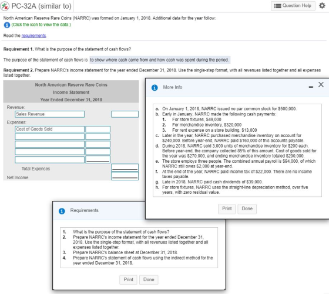
Task: Click the blue info icon to view data
Action: (7, 25)
